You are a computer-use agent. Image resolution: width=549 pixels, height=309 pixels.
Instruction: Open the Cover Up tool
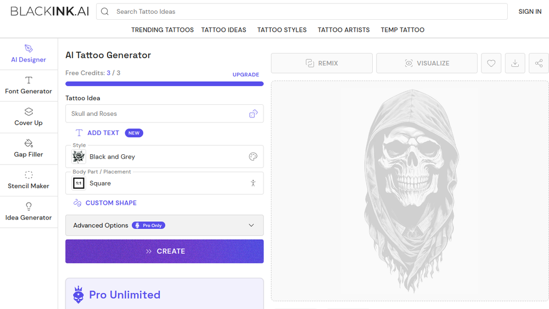(29, 117)
